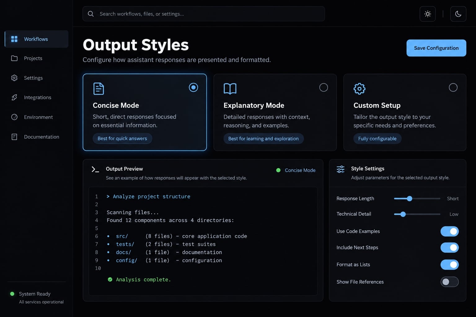Click the Documentation page icon
476x317 pixels.
pos(14,137)
